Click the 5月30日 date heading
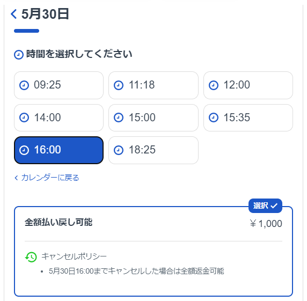Screen dimensions: 307x301 45,14
